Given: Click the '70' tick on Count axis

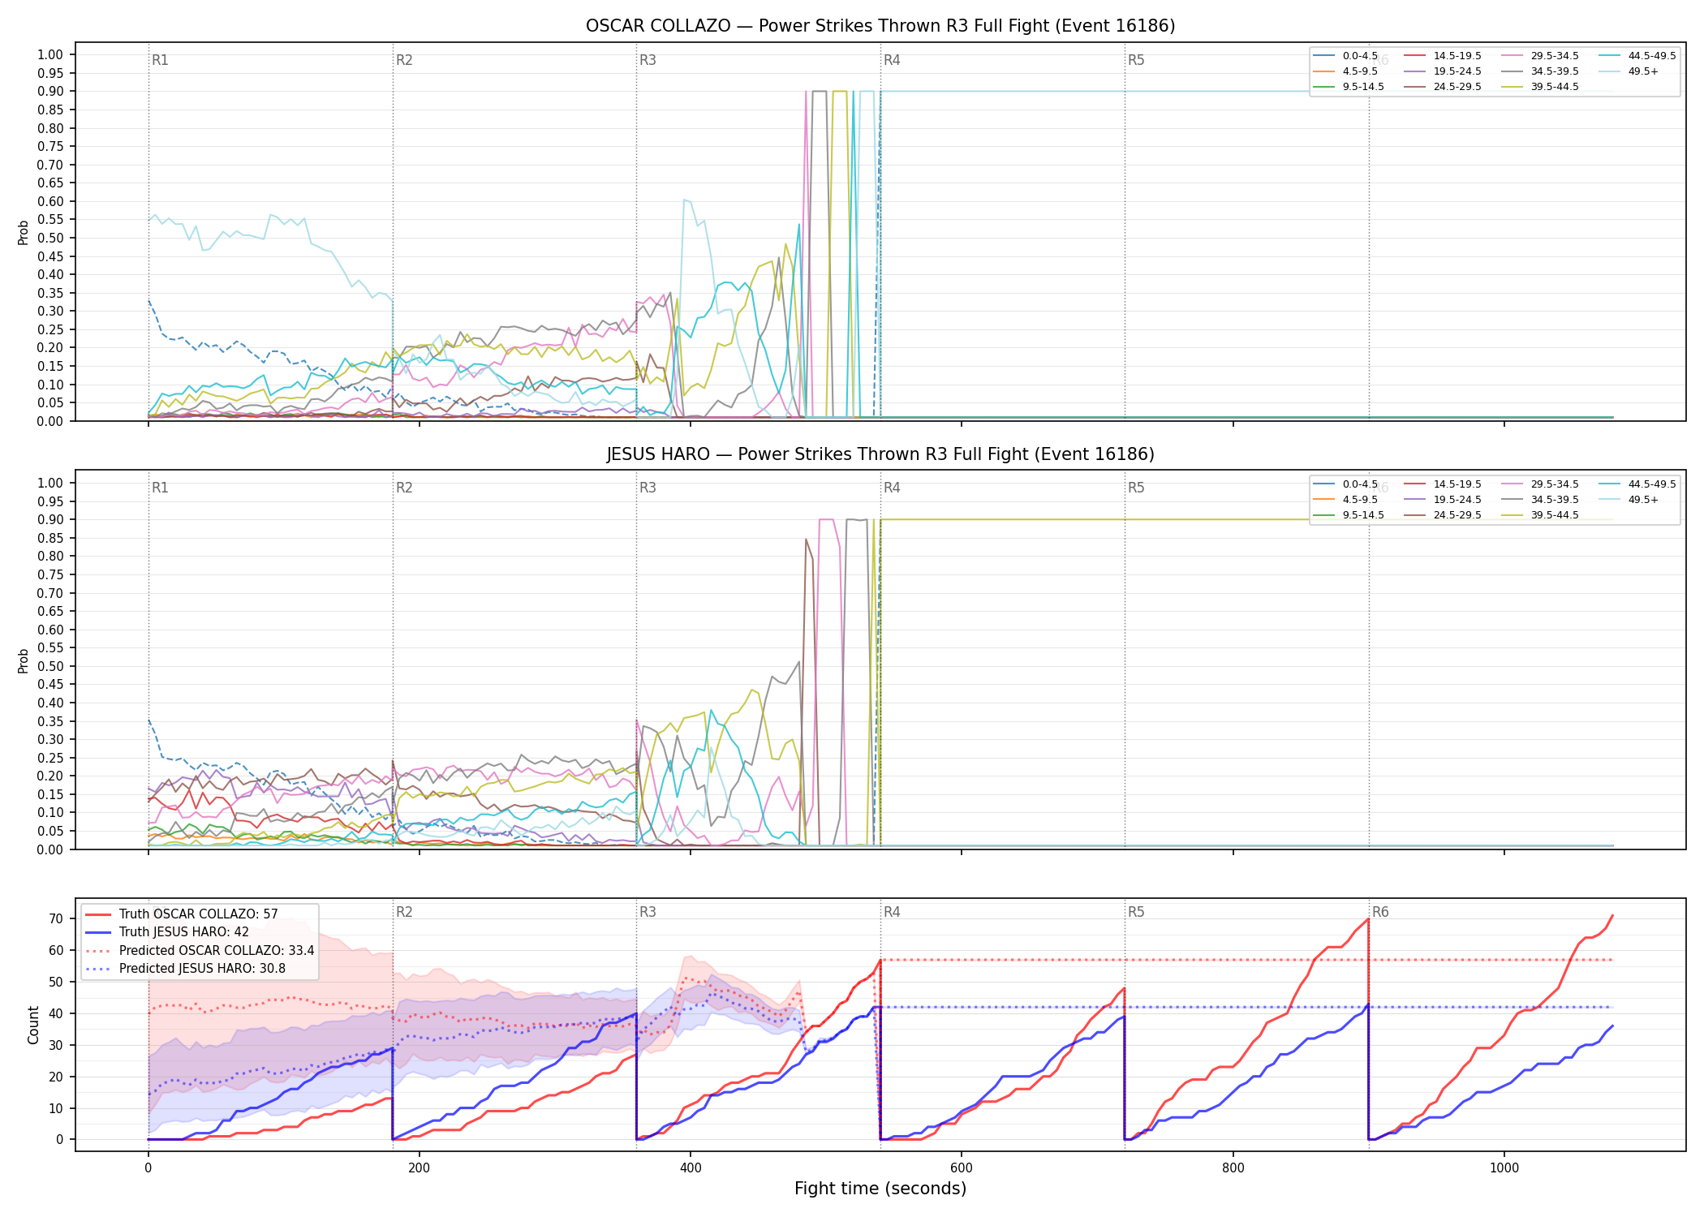Looking at the screenshot, I should tap(56, 918).
